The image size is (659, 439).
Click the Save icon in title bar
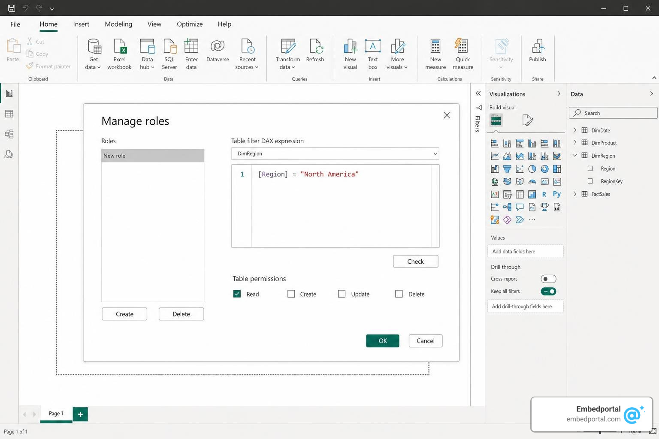(x=12, y=8)
